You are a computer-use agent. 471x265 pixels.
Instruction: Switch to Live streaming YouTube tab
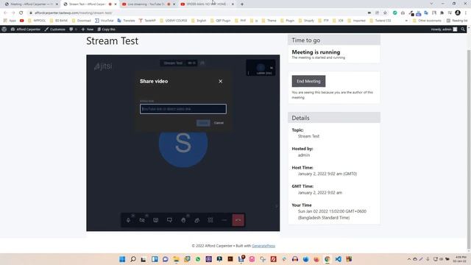tap(146, 4)
